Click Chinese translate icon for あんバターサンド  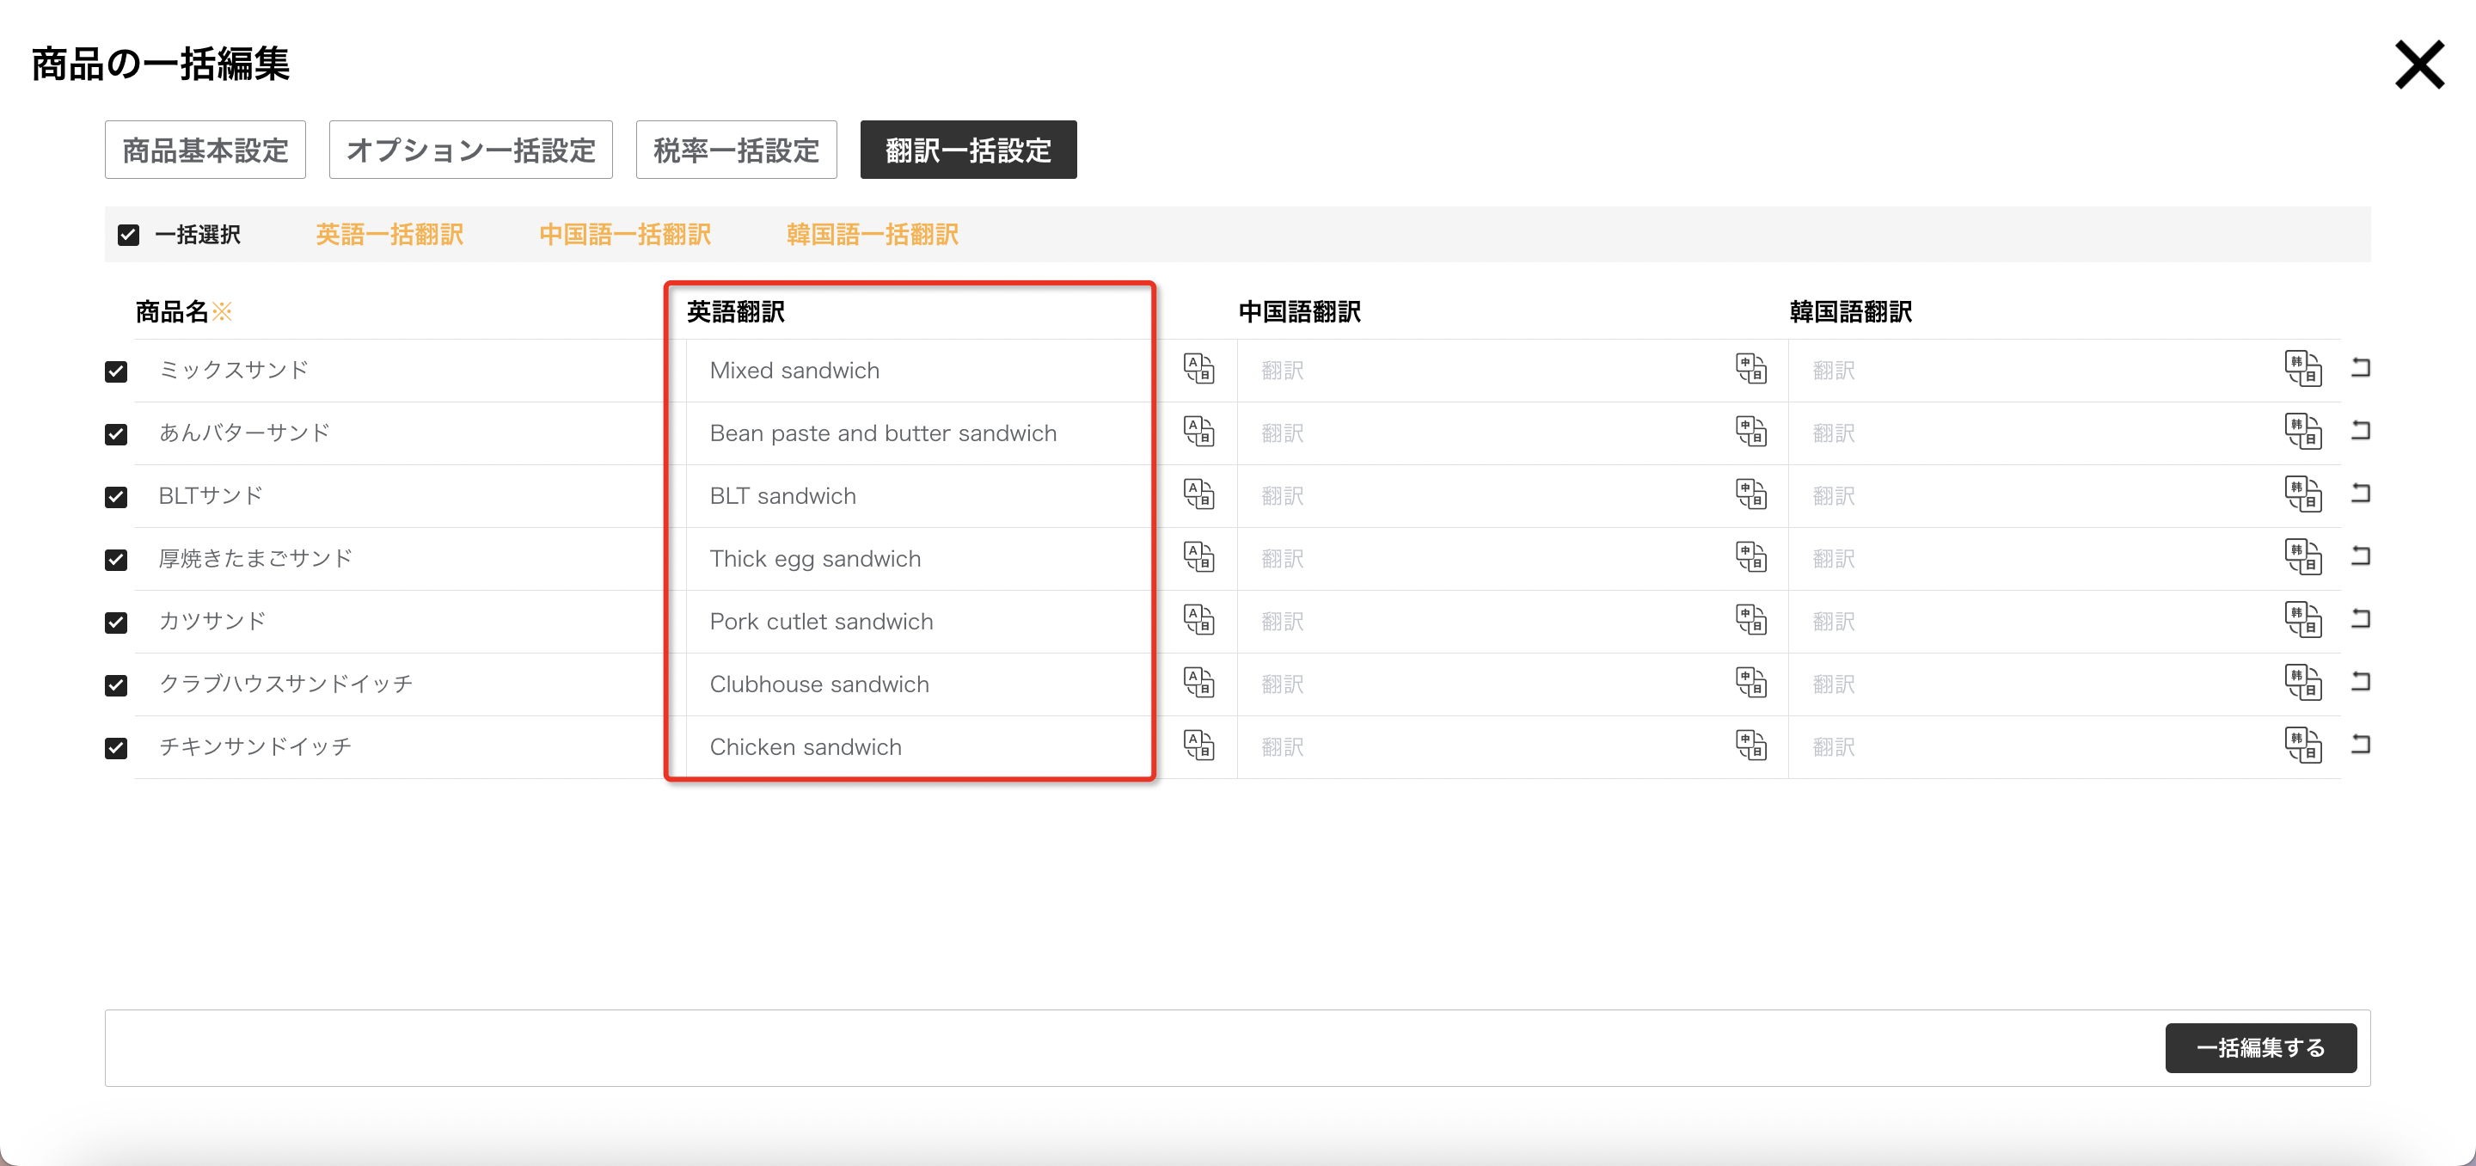(1751, 432)
